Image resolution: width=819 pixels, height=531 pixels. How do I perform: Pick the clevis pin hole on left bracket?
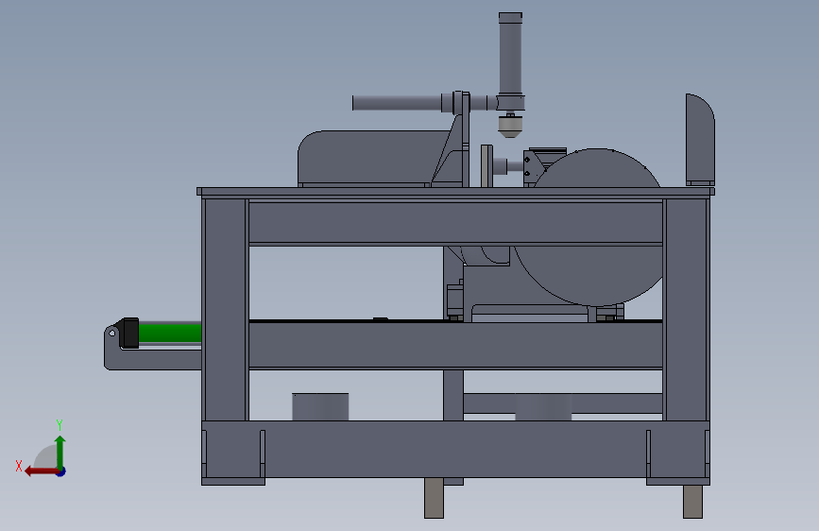pyautogui.click(x=111, y=333)
